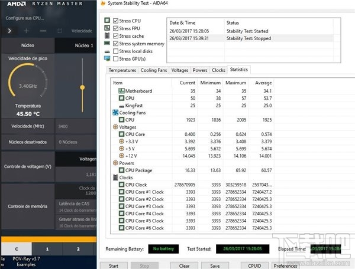Click the cache chip icon beside Stress cache
Image resolution: width=355 pixels, height=269 pixels.
pyautogui.click(x=107, y=35)
